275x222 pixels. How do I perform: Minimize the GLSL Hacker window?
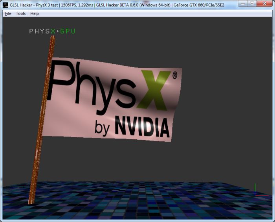[243, 4]
